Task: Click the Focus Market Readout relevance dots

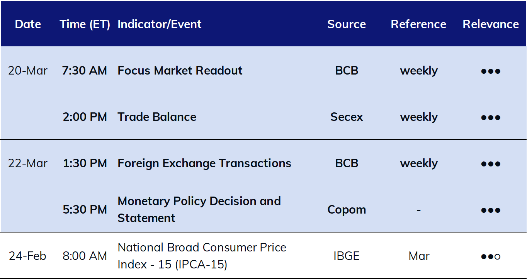Action: pos(491,71)
